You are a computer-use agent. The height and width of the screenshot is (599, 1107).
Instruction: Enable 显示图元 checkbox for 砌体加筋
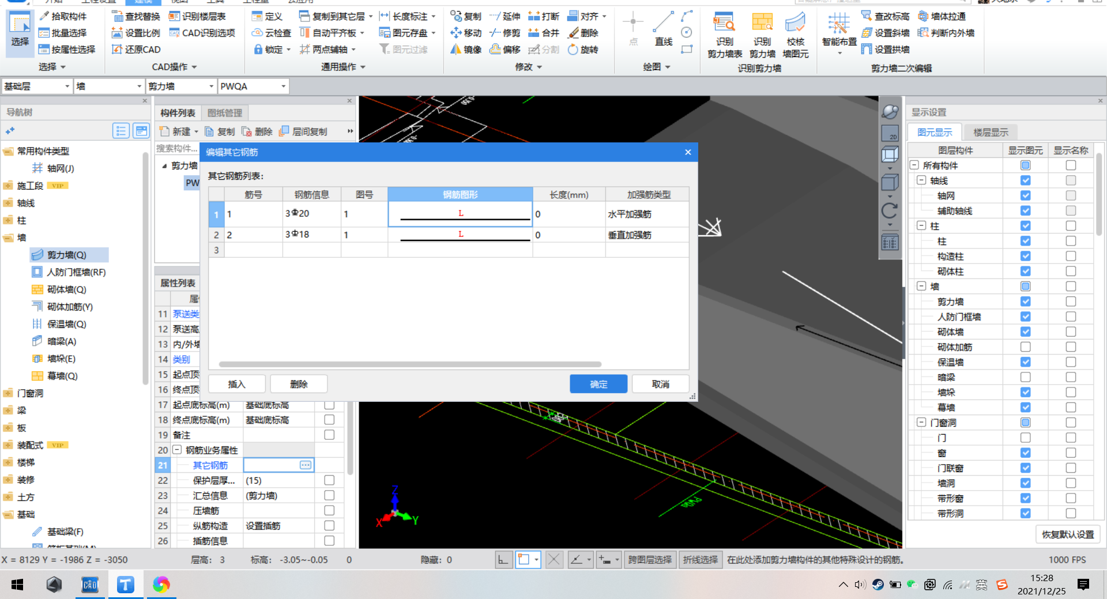point(1025,347)
